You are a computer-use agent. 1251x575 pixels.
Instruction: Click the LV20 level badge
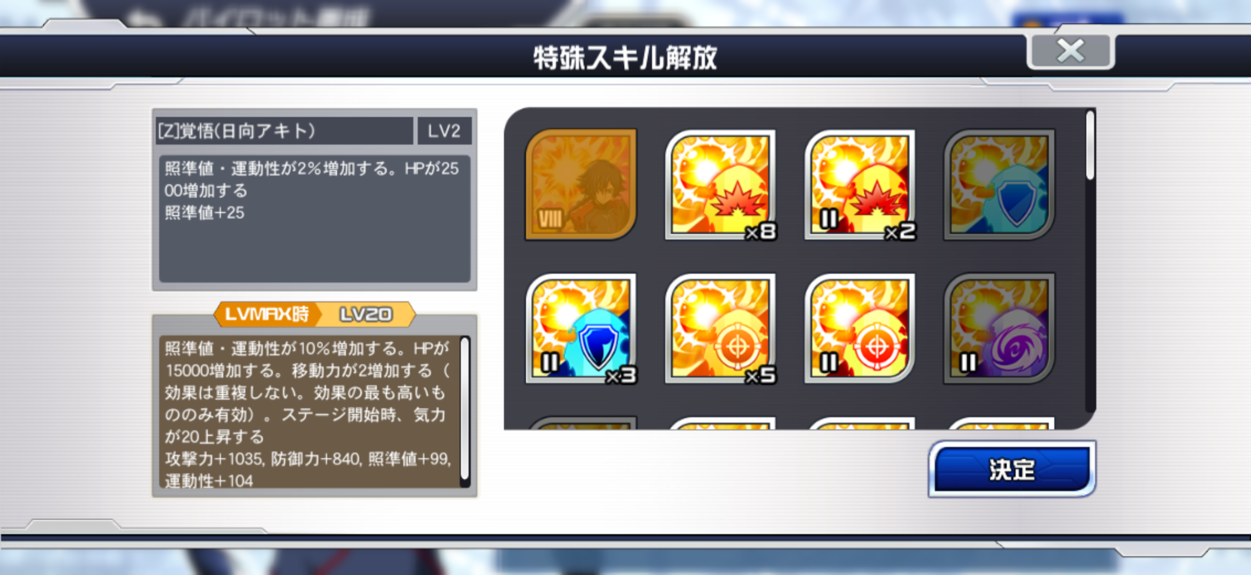[366, 314]
